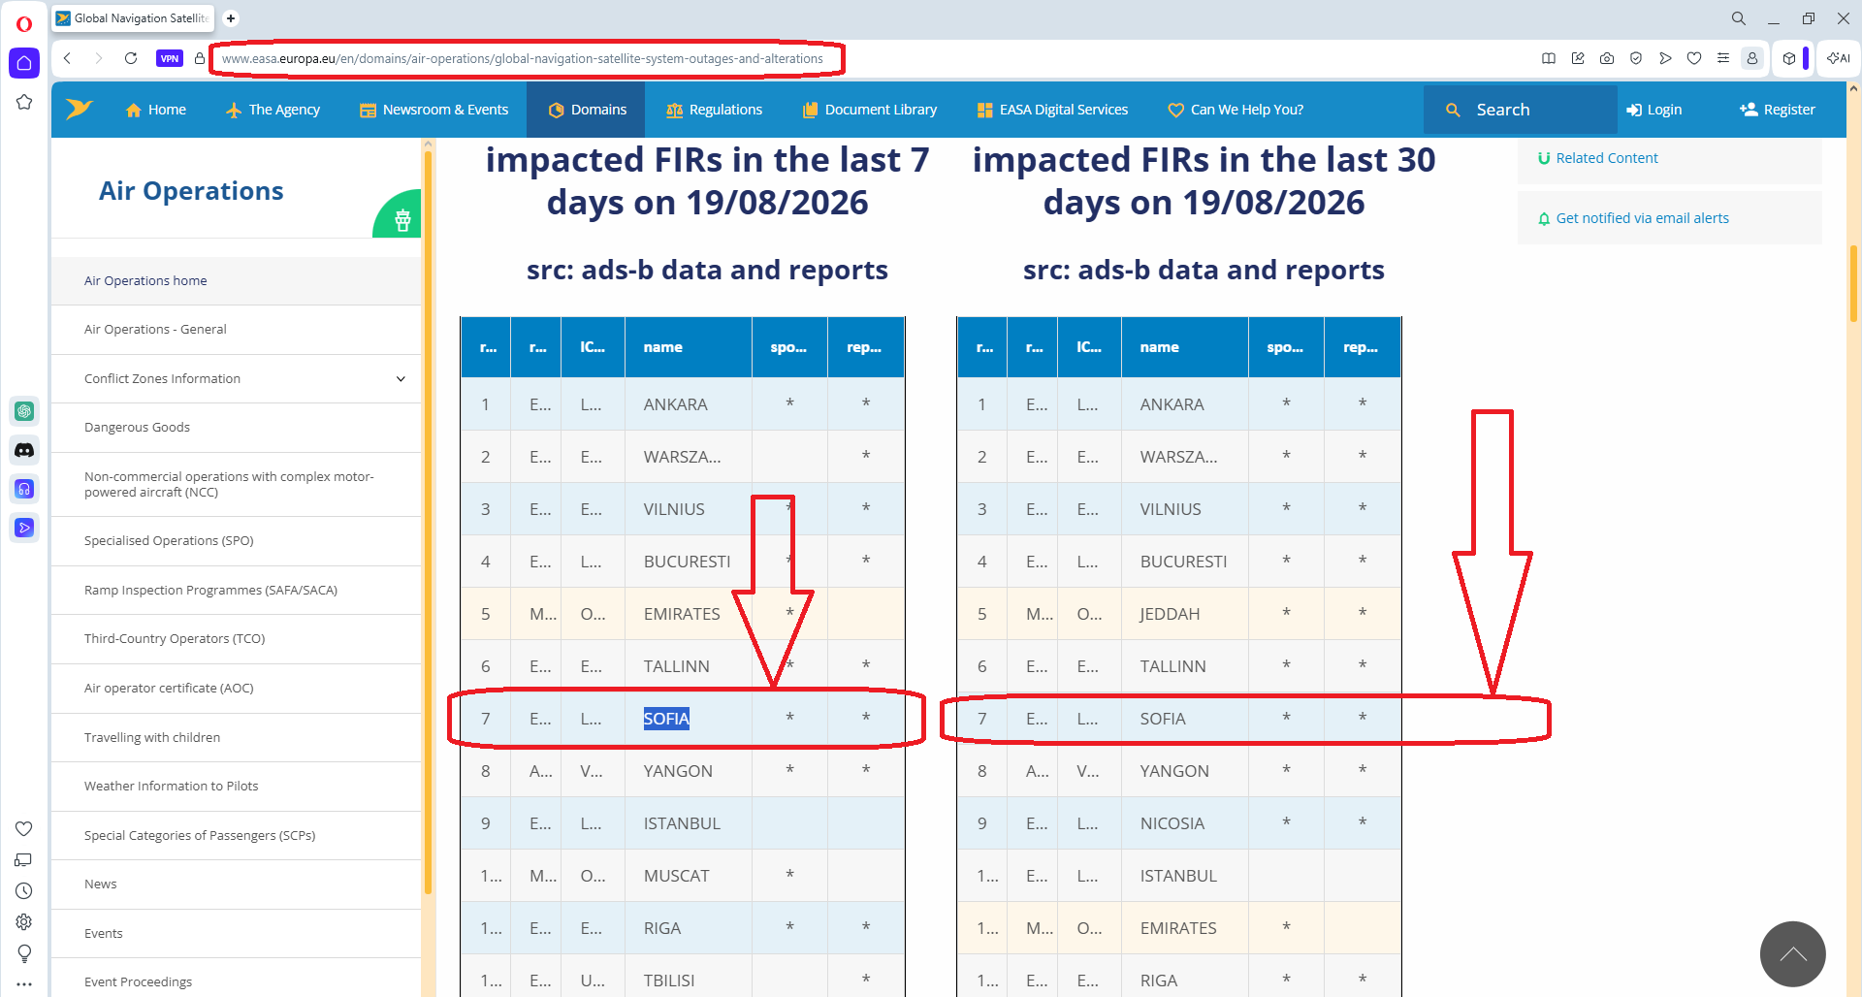Take a snapshot with camera icon
1862x997 pixels.
(1607, 58)
